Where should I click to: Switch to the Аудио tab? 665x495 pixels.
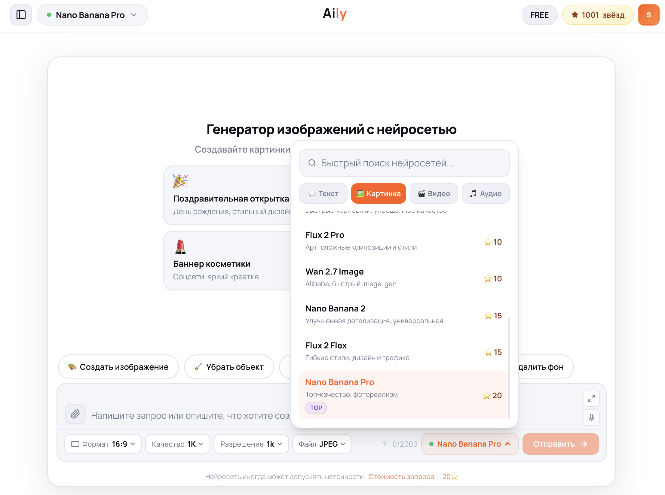point(486,193)
